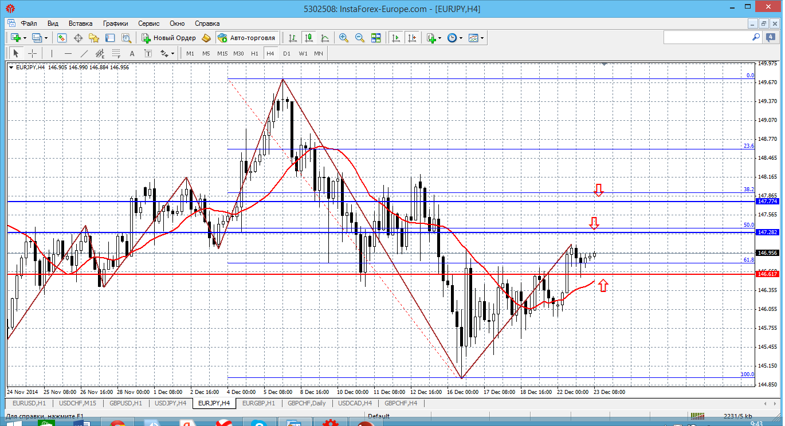Open the Справка menu
Image resolution: width=785 pixels, height=426 pixels.
pyautogui.click(x=207, y=23)
